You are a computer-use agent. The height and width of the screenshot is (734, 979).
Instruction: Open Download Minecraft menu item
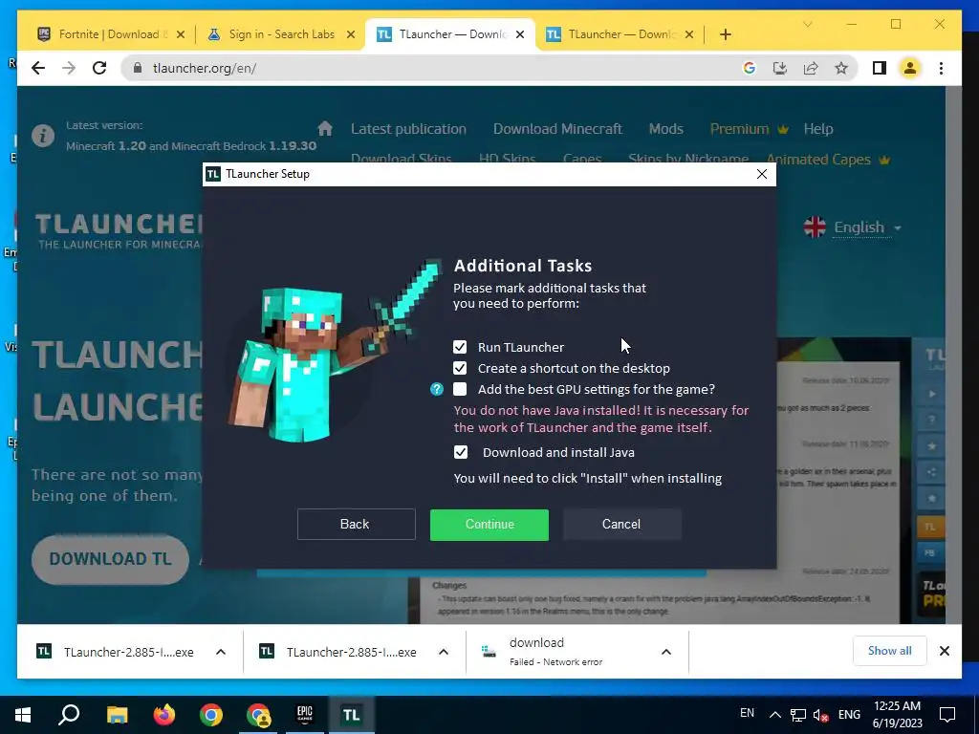[x=557, y=129]
